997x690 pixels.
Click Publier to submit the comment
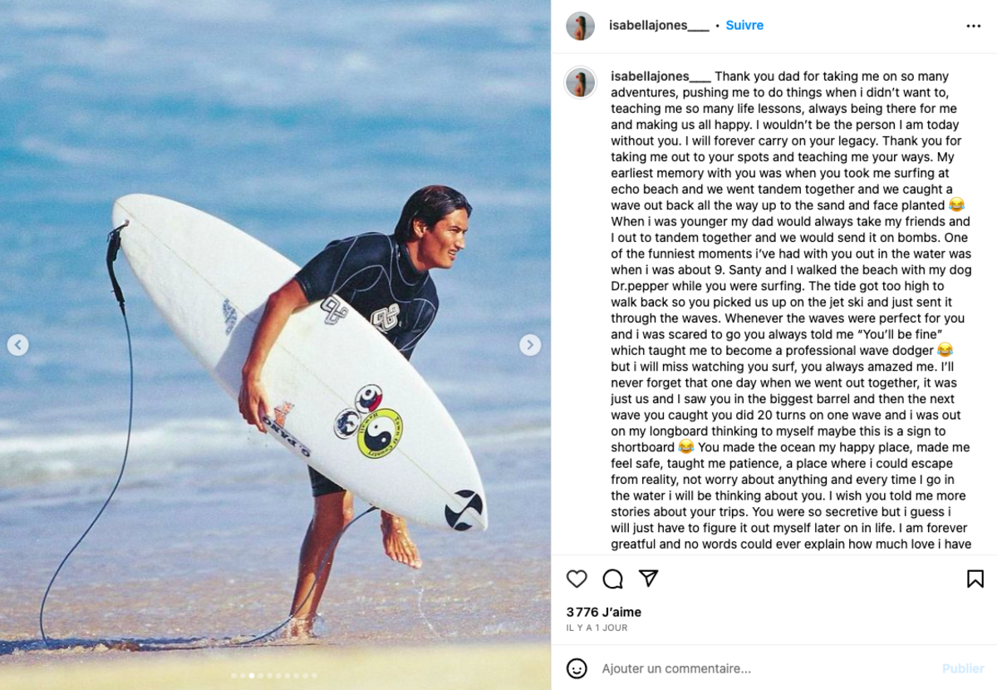coord(962,668)
